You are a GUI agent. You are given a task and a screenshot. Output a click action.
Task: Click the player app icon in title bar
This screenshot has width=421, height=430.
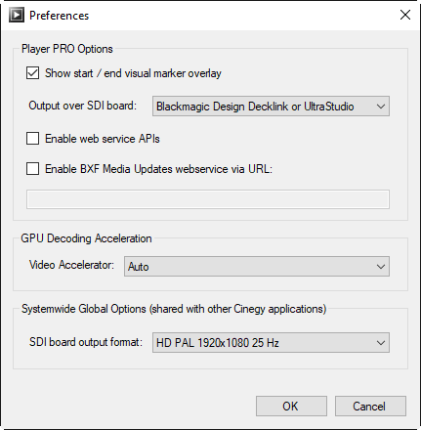coord(17,15)
